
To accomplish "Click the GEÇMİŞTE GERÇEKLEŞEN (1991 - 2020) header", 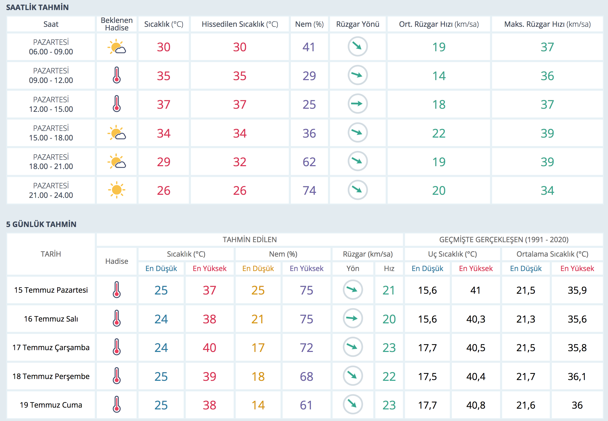I will pyautogui.click(x=504, y=240).
